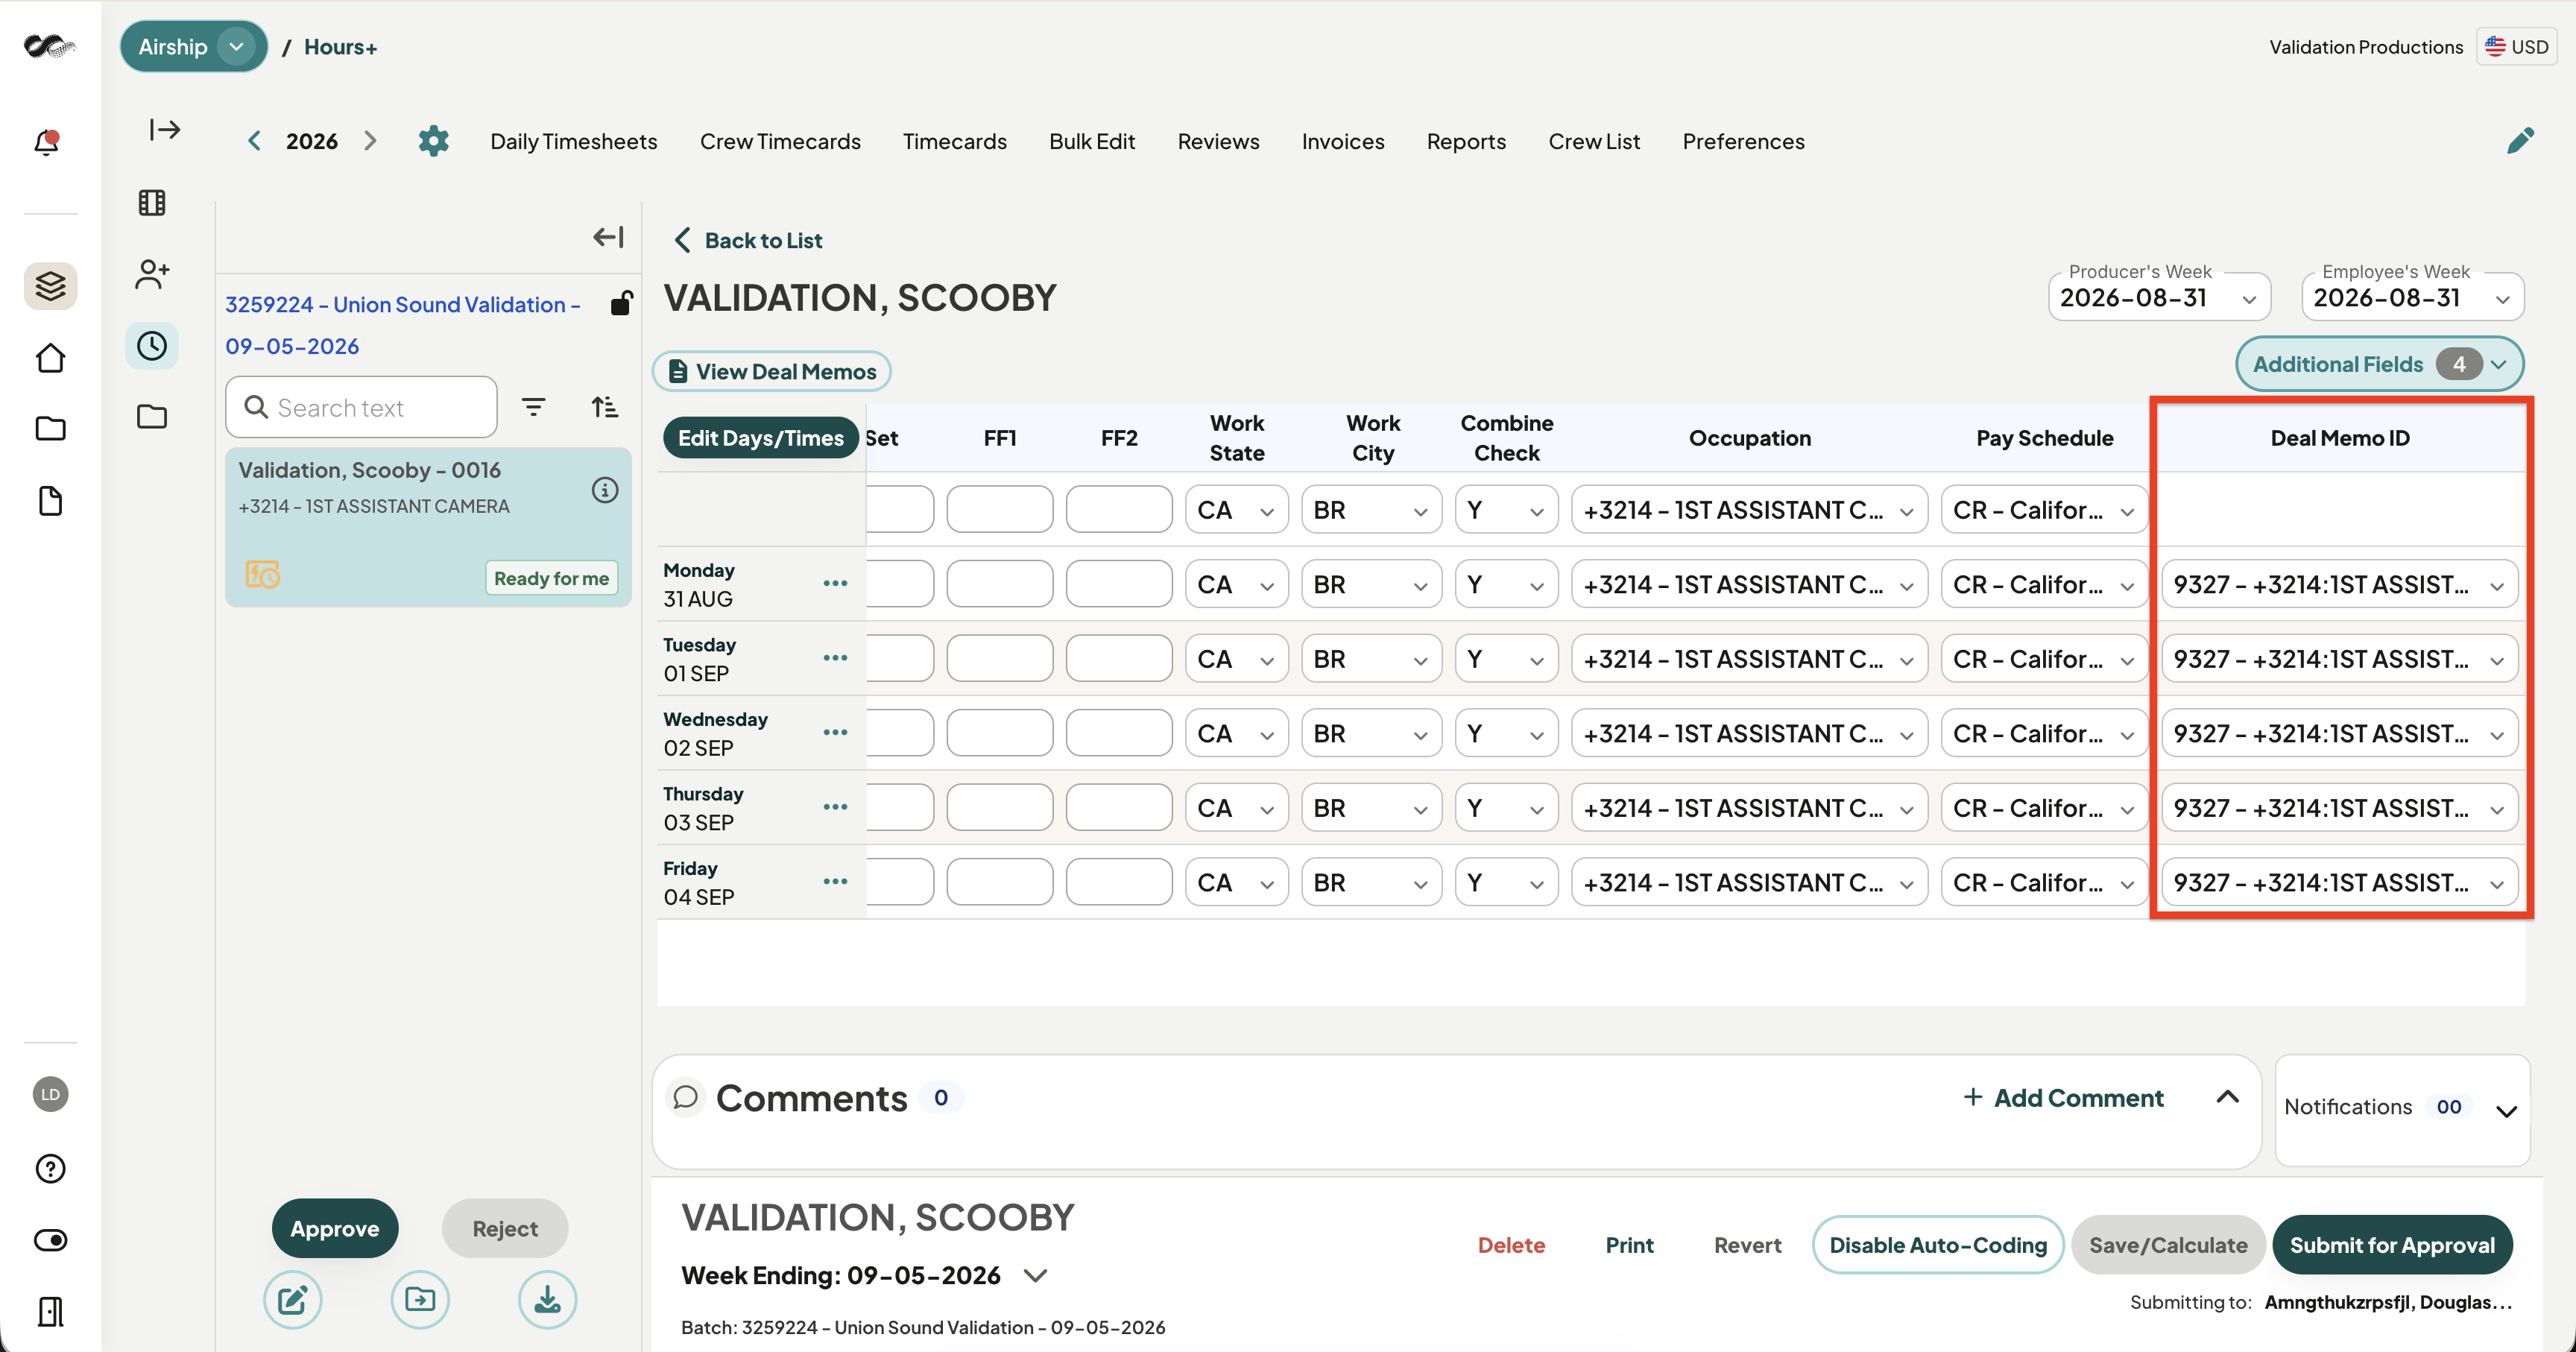The width and height of the screenshot is (2576, 1352).
Task: Click the settings gear beside year 2026
Action: (x=433, y=141)
